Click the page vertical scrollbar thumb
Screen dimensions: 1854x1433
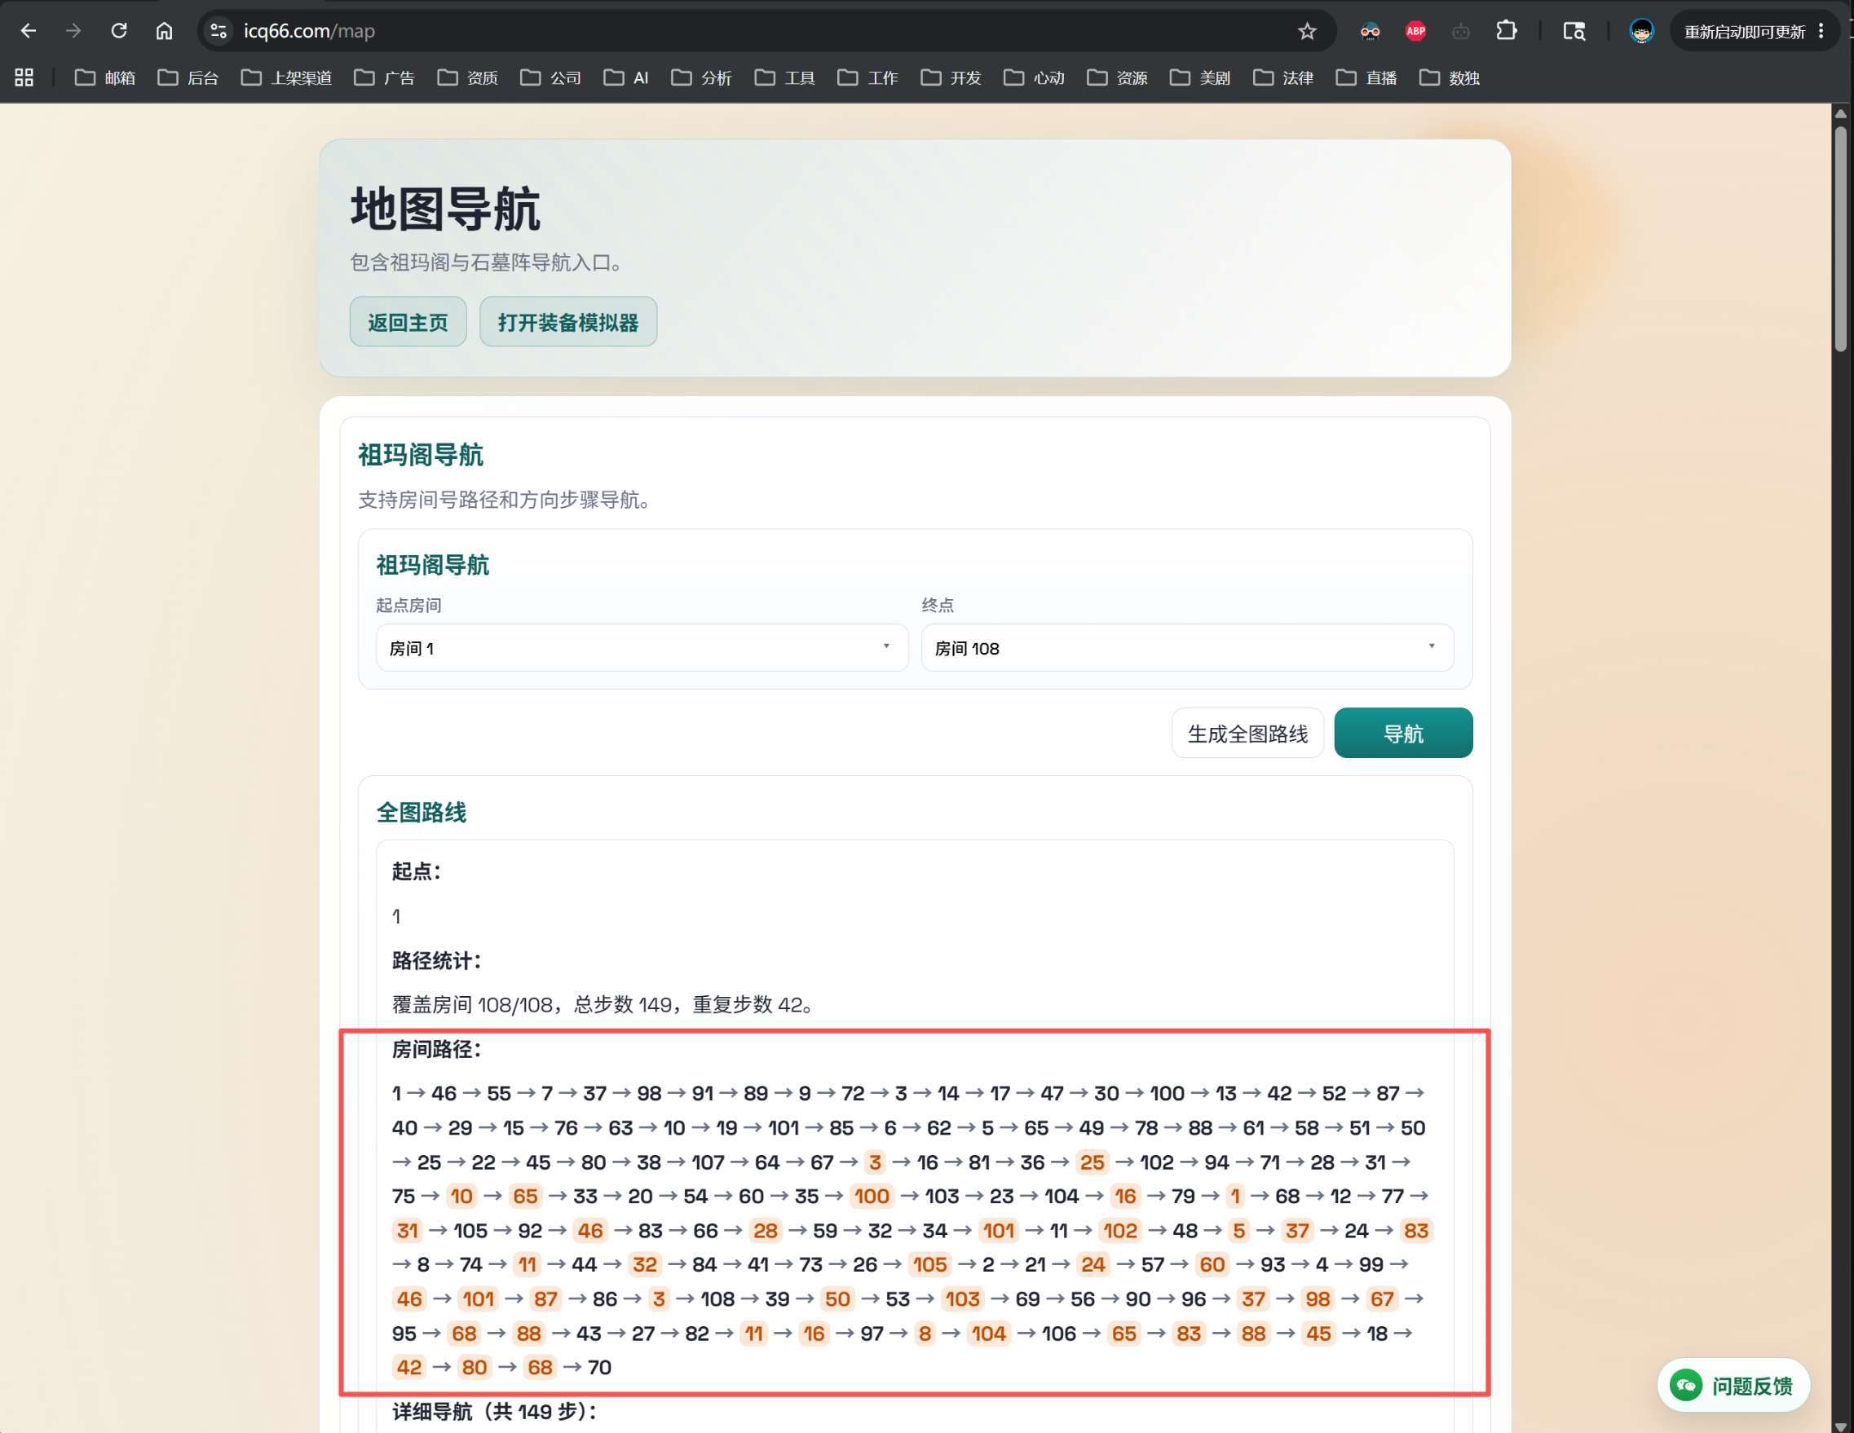click(1839, 238)
